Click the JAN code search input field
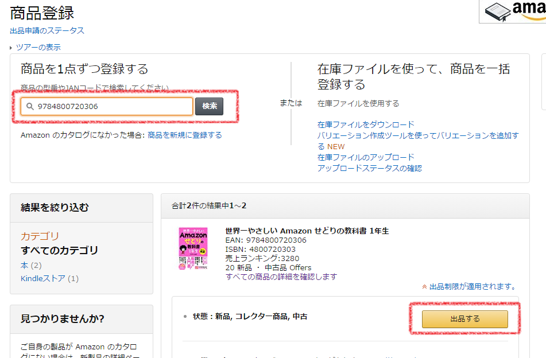The height and width of the screenshot is (358, 546). point(107,106)
